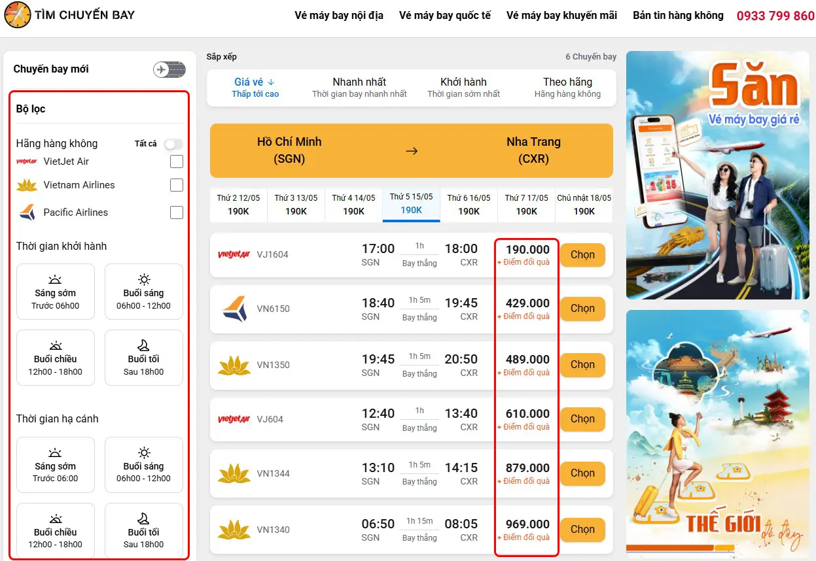The height and width of the screenshot is (561, 816).
Task: Select landing time Buổi sáng 06h00 - 12h00
Action: click(x=144, y=465)
